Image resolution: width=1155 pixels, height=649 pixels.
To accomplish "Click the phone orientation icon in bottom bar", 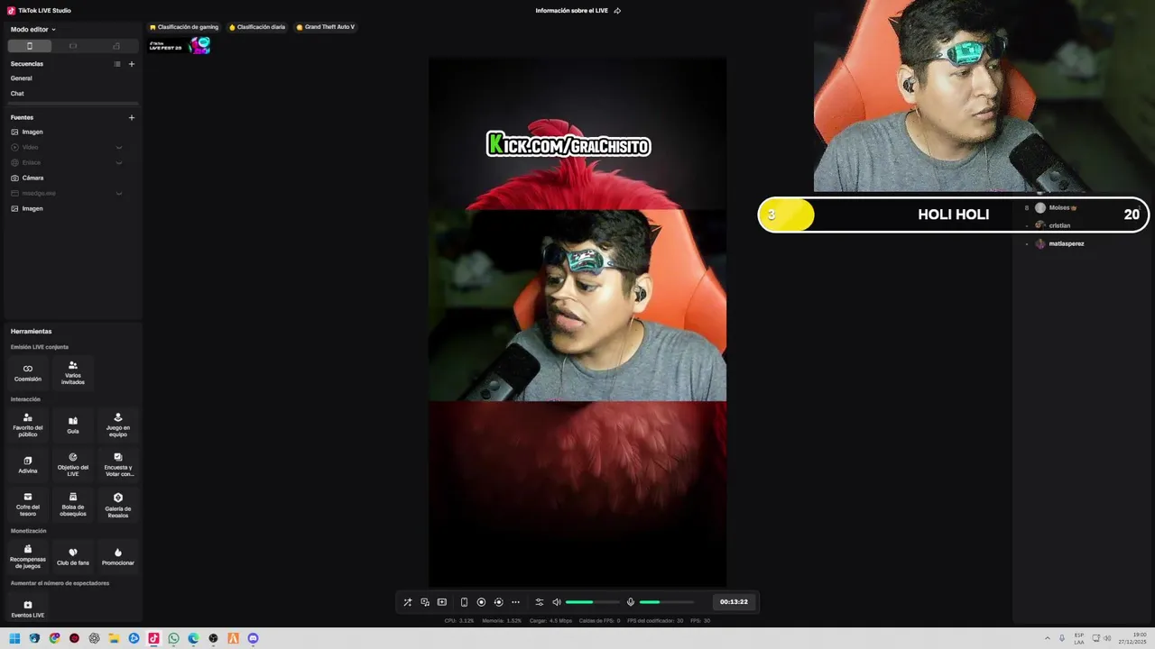I will [x=464, y=602].
